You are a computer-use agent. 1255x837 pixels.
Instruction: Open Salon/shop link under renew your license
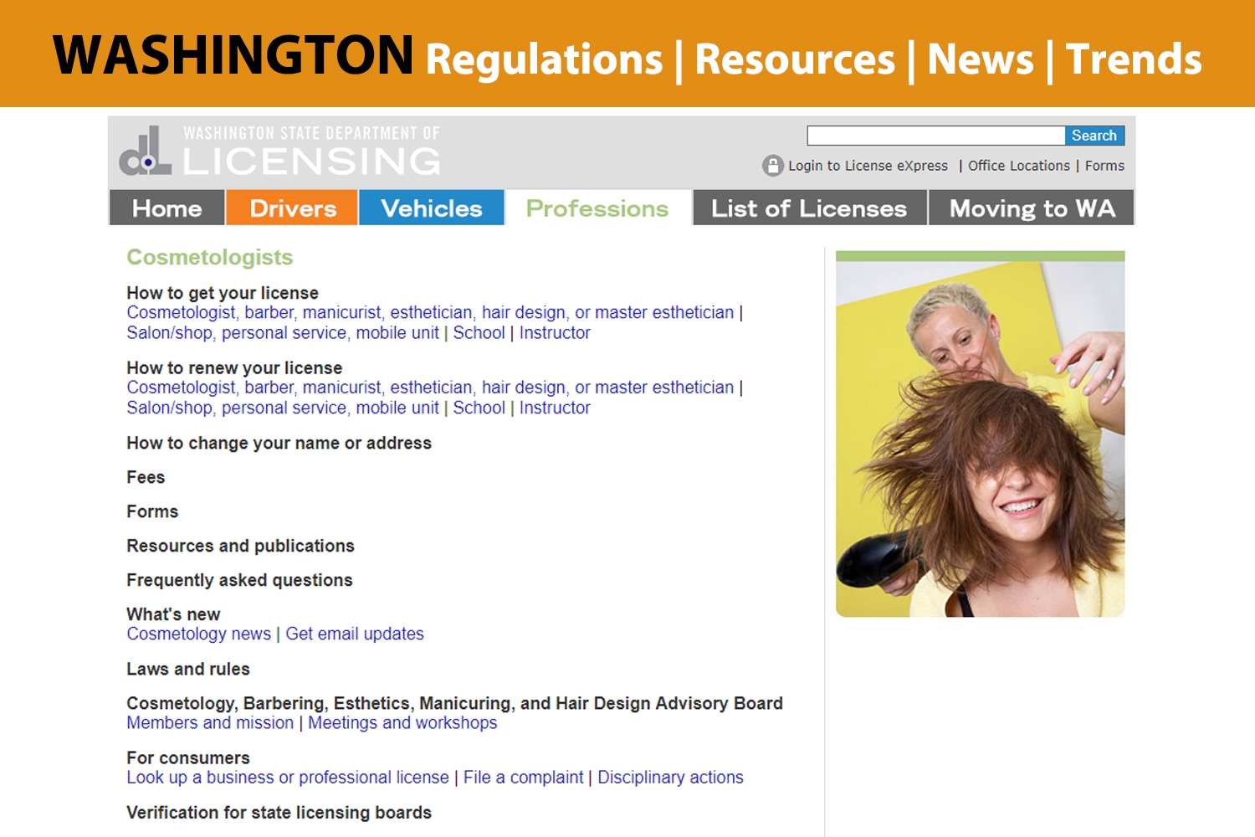pyautogui.click(x=283, y=408)
